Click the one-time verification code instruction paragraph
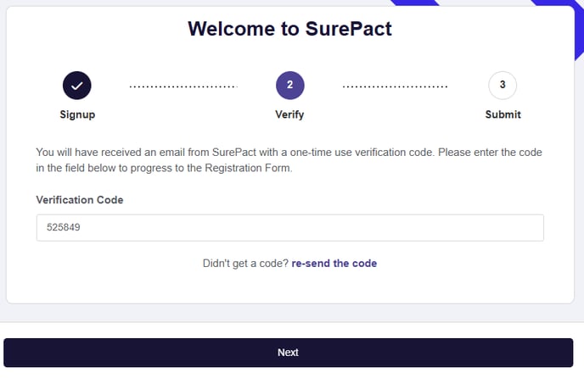This screenshot has width=584, height=378. pyautogui.click(x=289, y=160)
